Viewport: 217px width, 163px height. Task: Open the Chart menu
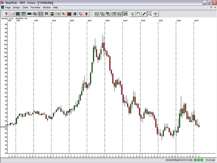(x=25, y=7)
